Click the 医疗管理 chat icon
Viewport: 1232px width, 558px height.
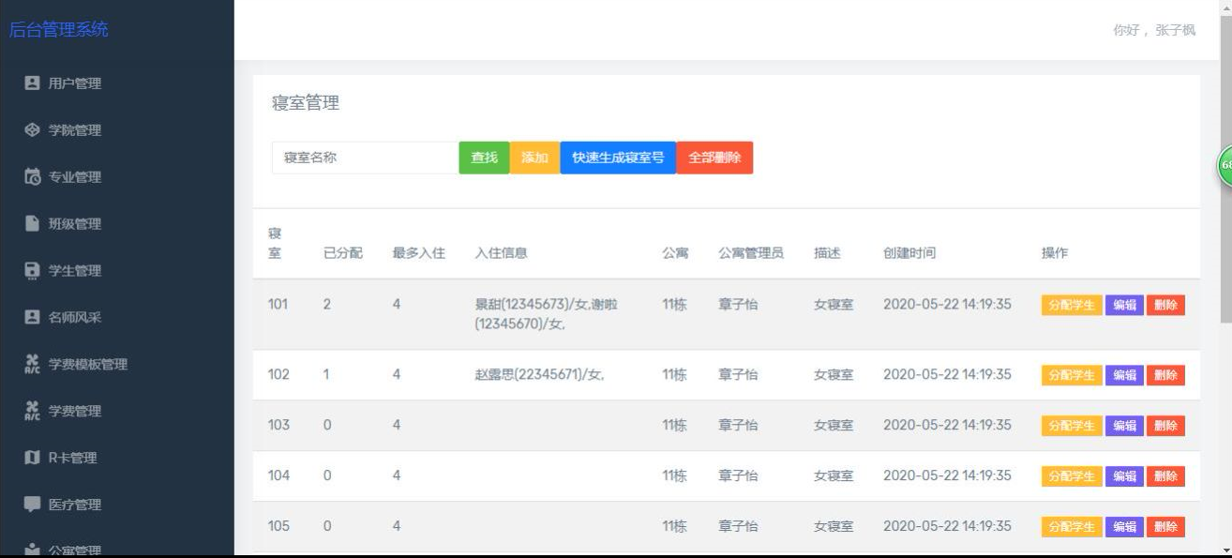coord(31,505)
